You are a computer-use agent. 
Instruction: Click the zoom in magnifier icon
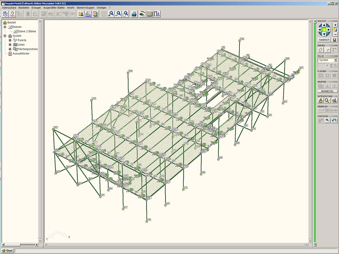[x=111, y=14]
